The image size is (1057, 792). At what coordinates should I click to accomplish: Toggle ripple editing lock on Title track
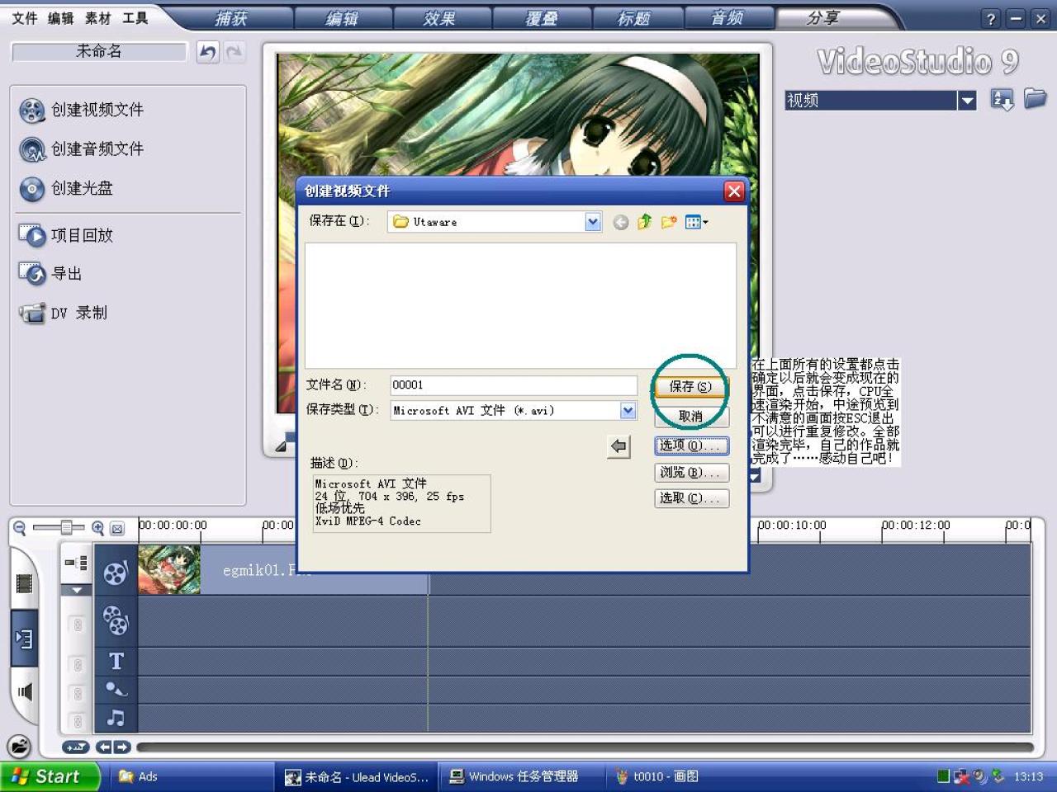(76, 662)
